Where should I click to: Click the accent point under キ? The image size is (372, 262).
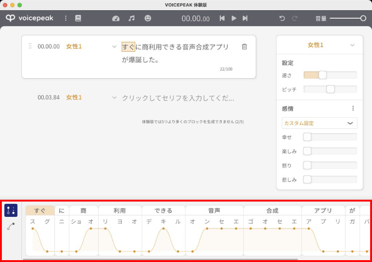pyautogui.click(x=164, y=228)
